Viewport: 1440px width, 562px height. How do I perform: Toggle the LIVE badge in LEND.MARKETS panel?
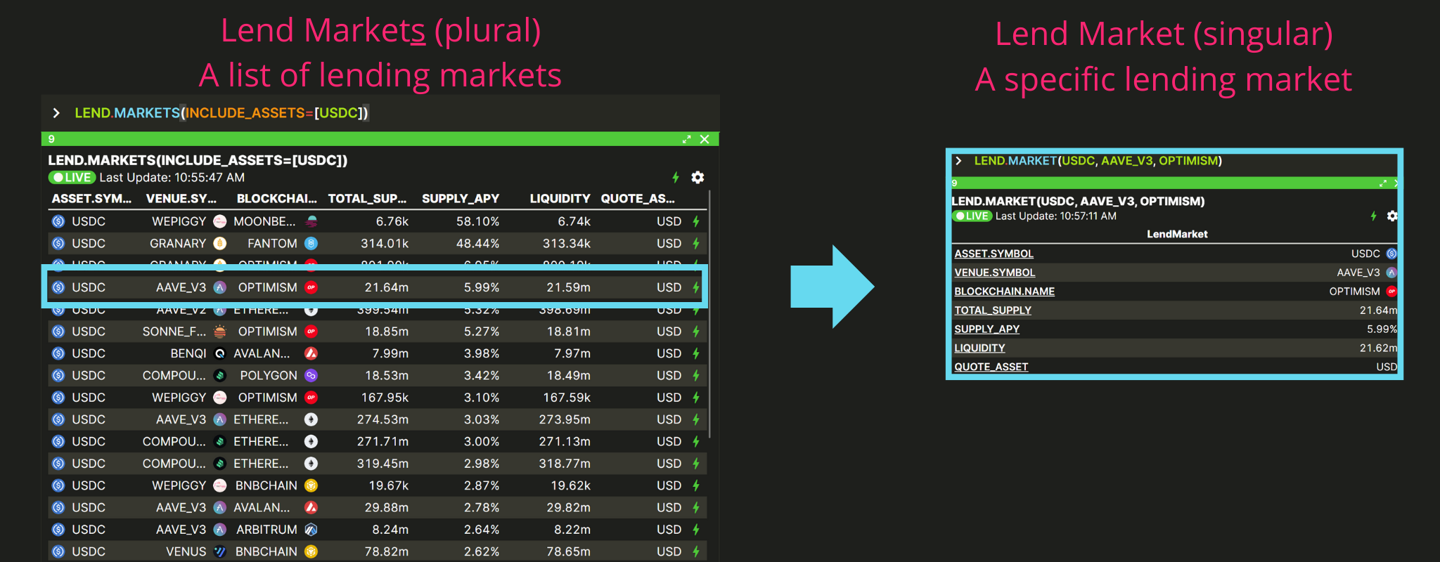[x=72, y=177]
